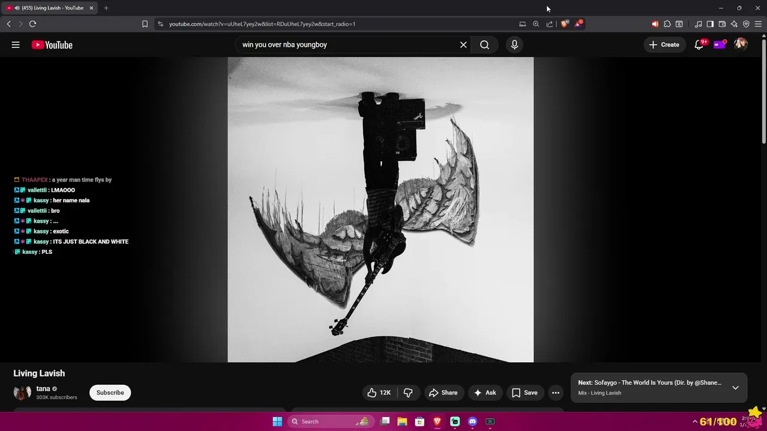
Task: Go forward in the browser
Action: coord(20,24)
